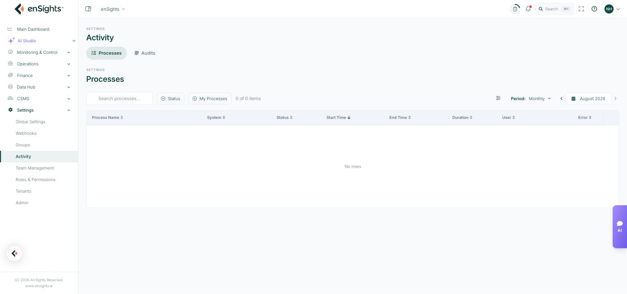The height and width of the screenshot is (294, 627).
Task: Open the August 2026 date picker
Action: coord(588,99)
